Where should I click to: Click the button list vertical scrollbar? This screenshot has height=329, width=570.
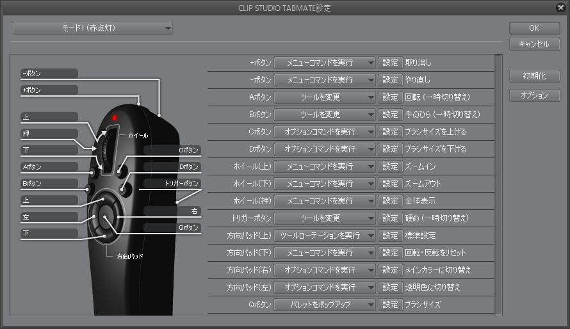[x=498, y=184]
